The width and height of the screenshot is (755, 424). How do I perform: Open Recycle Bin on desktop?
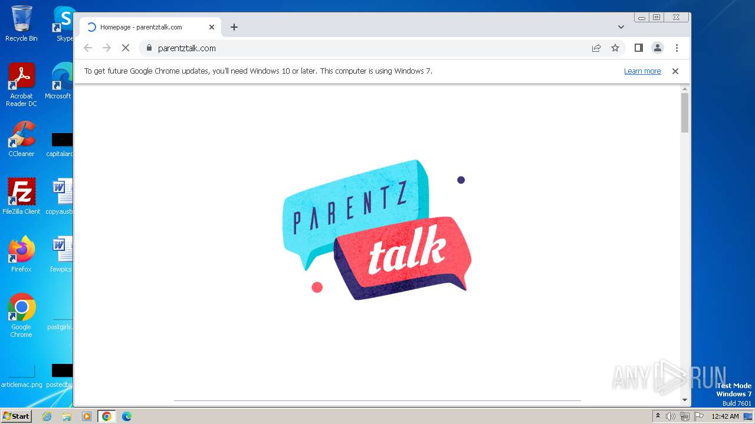(x=21, y=24)
